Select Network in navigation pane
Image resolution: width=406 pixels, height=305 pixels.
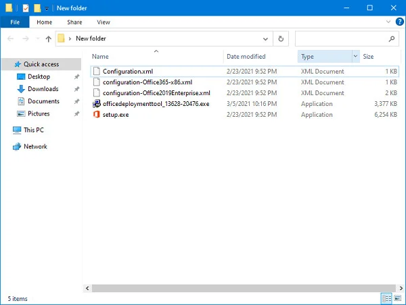pyautogui.click(x=35, y=146)
